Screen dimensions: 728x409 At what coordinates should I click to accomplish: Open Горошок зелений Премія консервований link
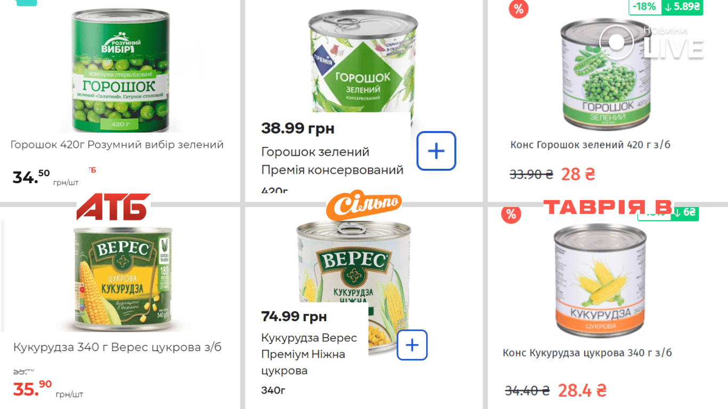coord(332,161)
